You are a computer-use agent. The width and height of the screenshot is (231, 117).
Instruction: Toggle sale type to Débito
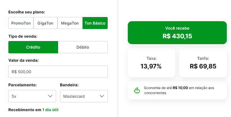pyautogui.click(x=83, y=47)
